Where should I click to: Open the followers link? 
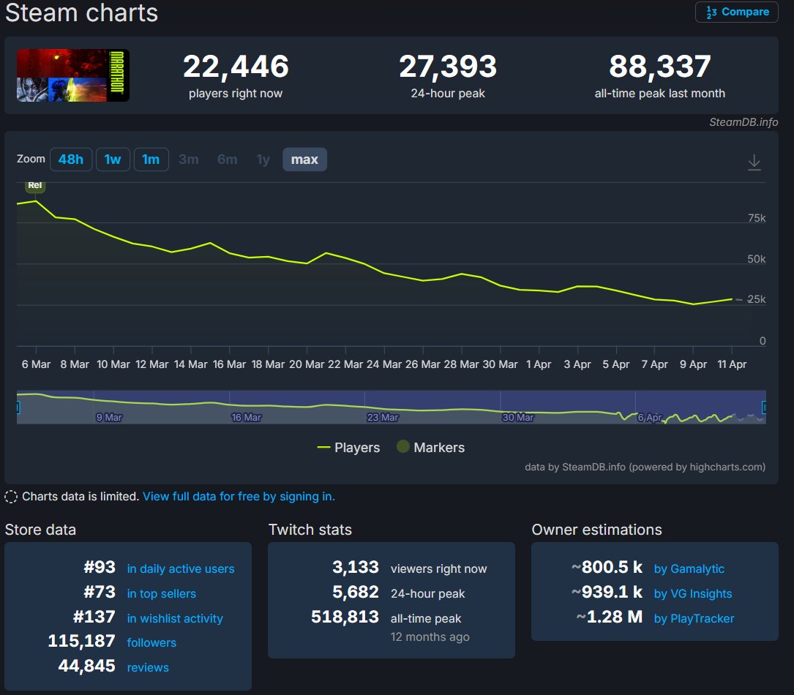(151, 643)
